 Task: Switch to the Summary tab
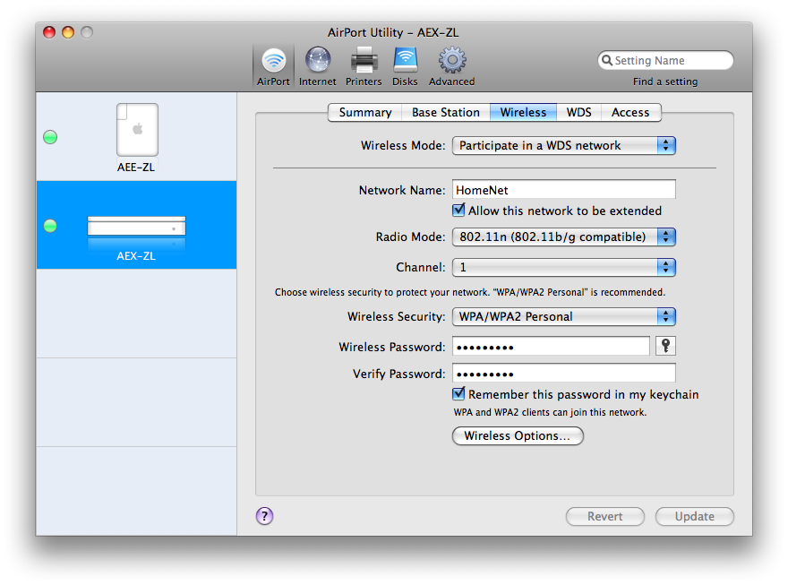pyautogui.click(x=365, y=112)
